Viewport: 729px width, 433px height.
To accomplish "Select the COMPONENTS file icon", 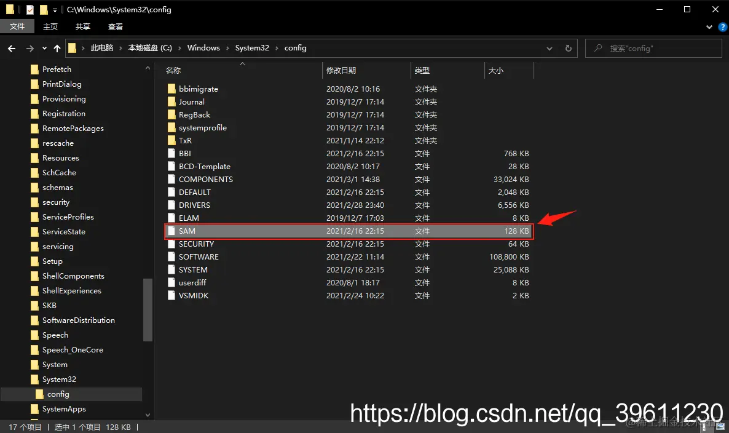I will pos(171,179).
